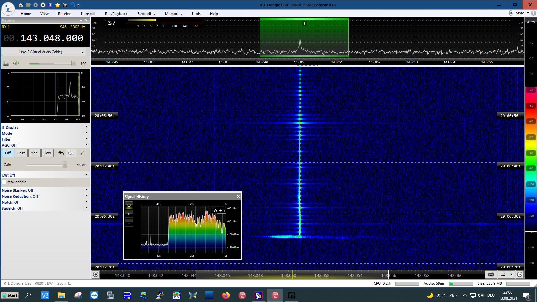
Task: Close the Signal History window
Action: [x=238, y=197]
